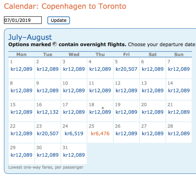The image size is (196, 179).
Task: Choose the kr20,507 fare on July 5
Action: tap(126, 69)
